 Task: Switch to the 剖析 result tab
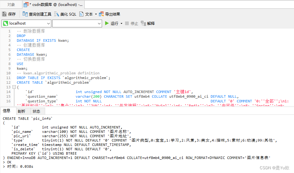21,111
